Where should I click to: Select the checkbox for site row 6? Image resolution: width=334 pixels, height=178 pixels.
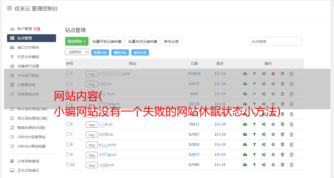(68, 124)
